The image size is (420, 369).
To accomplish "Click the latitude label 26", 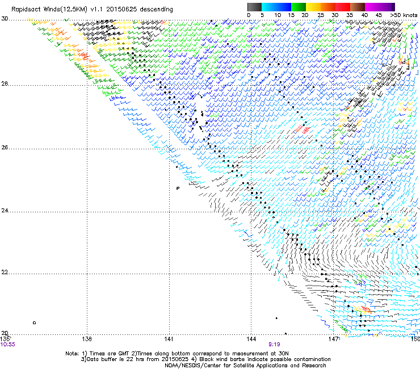I will tap(5, 148).
